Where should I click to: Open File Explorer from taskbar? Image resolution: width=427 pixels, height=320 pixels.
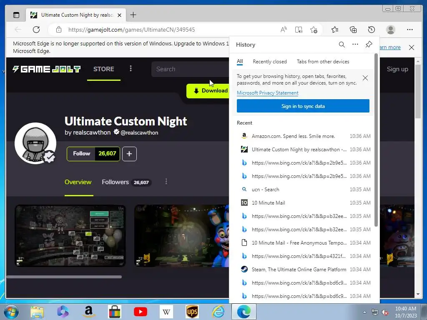coord(37,312)
